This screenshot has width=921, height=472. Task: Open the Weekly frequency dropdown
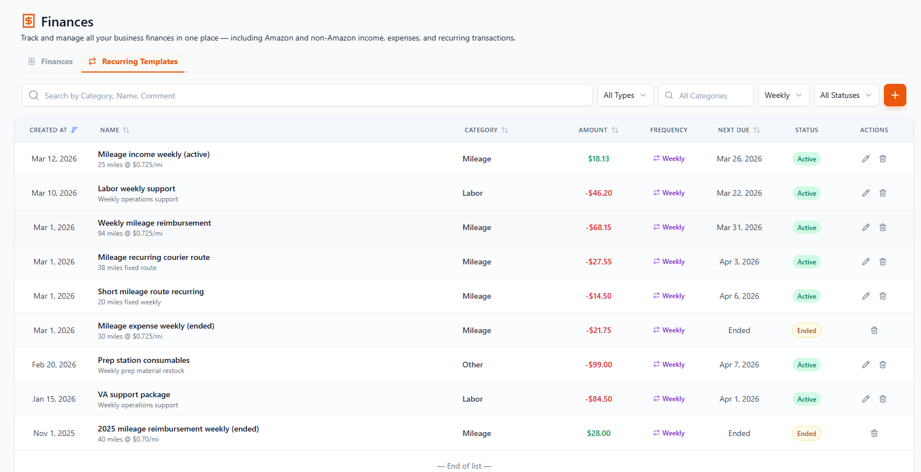[784, 95]
